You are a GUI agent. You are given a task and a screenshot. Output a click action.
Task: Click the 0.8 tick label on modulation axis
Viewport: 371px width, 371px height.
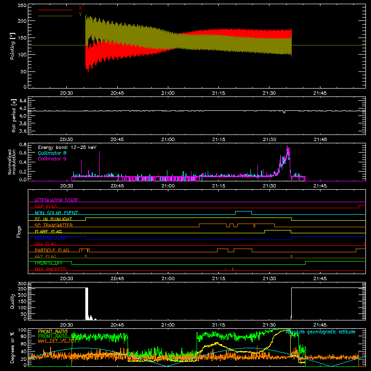coord(23,144)
